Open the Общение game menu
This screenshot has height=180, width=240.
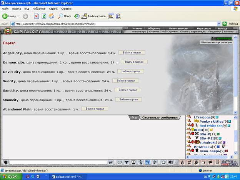[154, 28]
